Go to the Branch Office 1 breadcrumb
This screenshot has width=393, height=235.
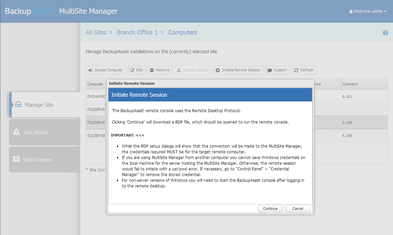click(x=137, y=32)
